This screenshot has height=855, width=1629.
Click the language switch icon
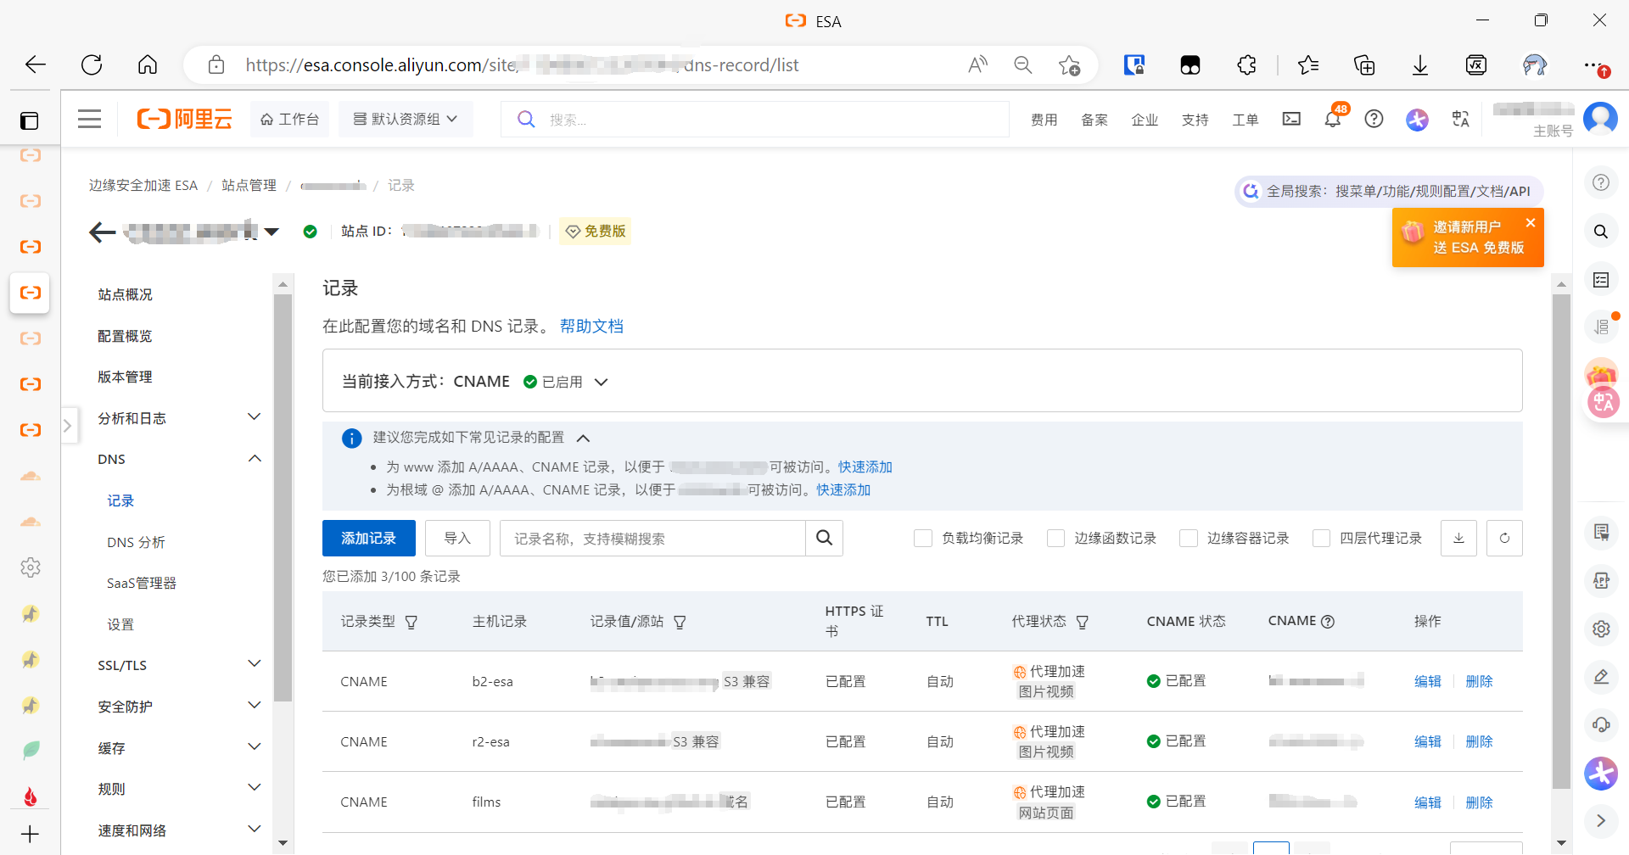(1460, 119)
